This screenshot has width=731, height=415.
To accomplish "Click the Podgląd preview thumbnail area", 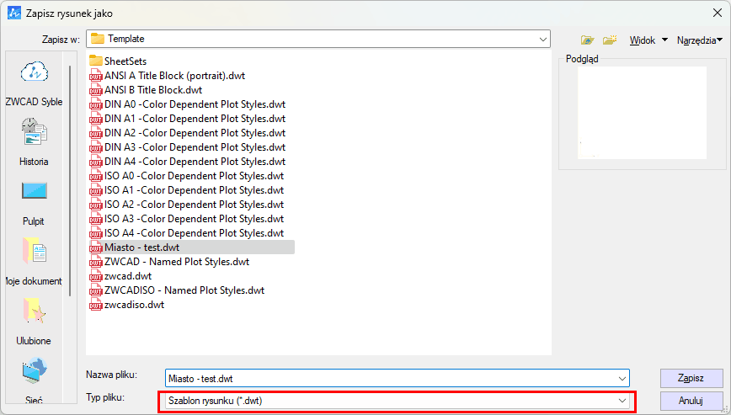I will pyautogui.click(x=642, y=113).
